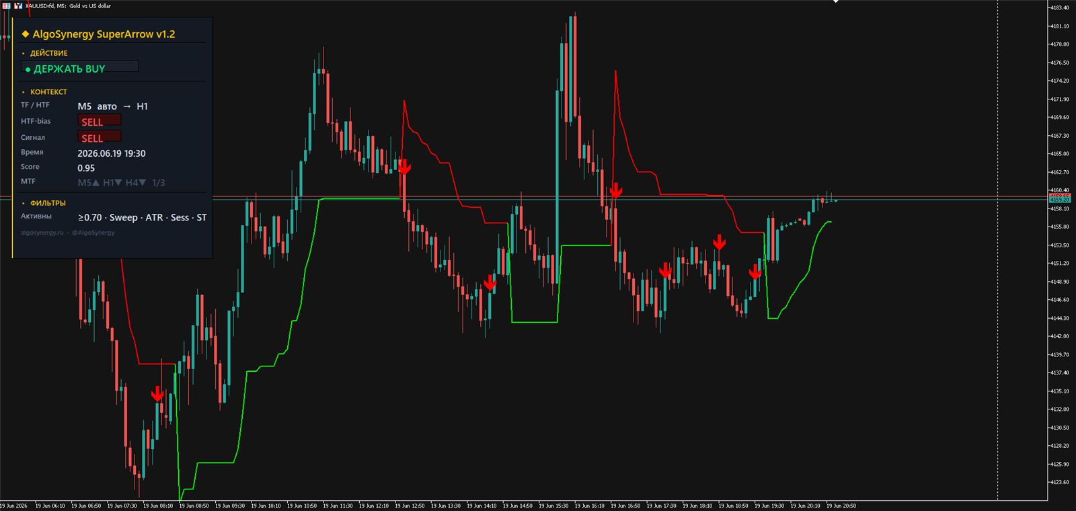Screen dimensions: 1076x511
Task: Expand the КОНТЕКСТ section arrow
Action: [24, 92]
